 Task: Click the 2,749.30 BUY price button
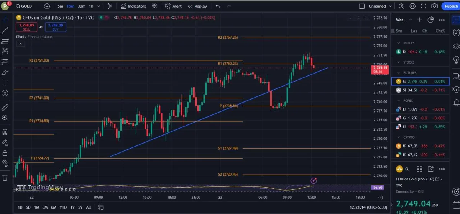[x=56, y=27]
